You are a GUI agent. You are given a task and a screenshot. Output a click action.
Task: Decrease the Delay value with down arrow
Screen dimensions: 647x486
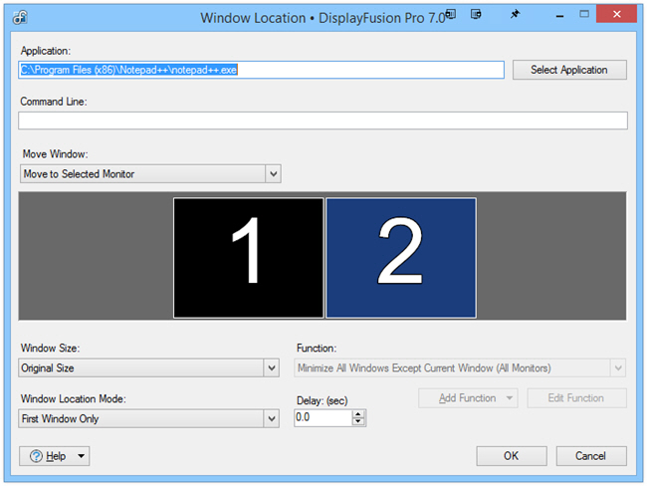(x=358, y=422)
